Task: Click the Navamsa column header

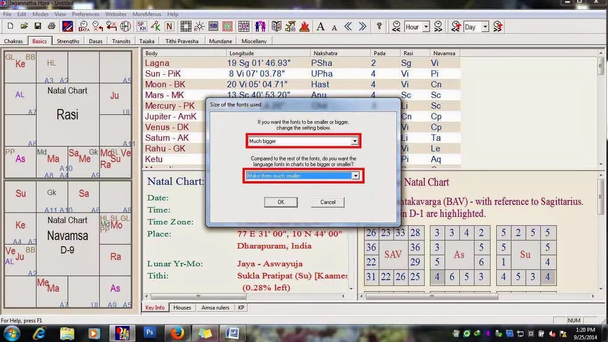Action: [445, 53]
